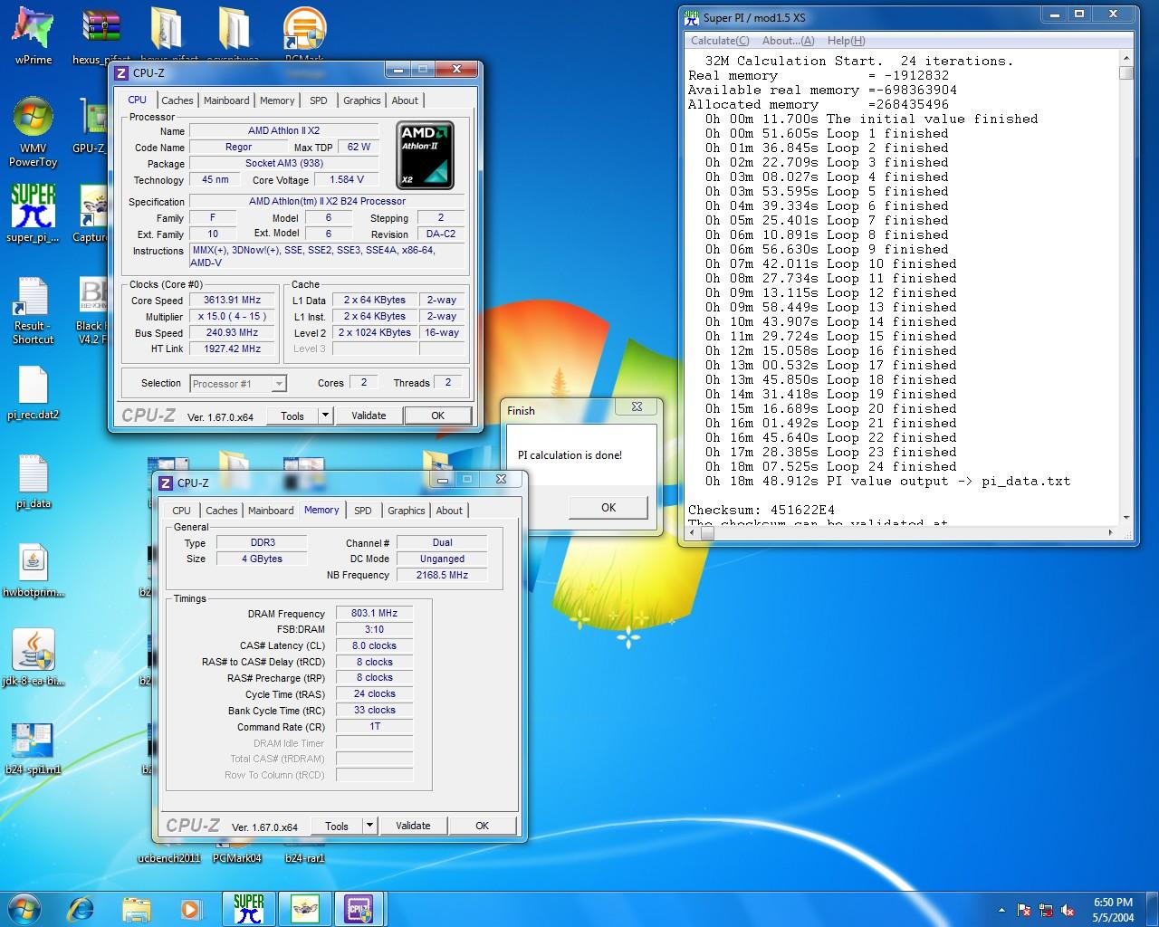The width and height of the screenshot is (1159, 927).
Task: Click the DRAM Frequency value 803.1 MHz
Action: 374,613
